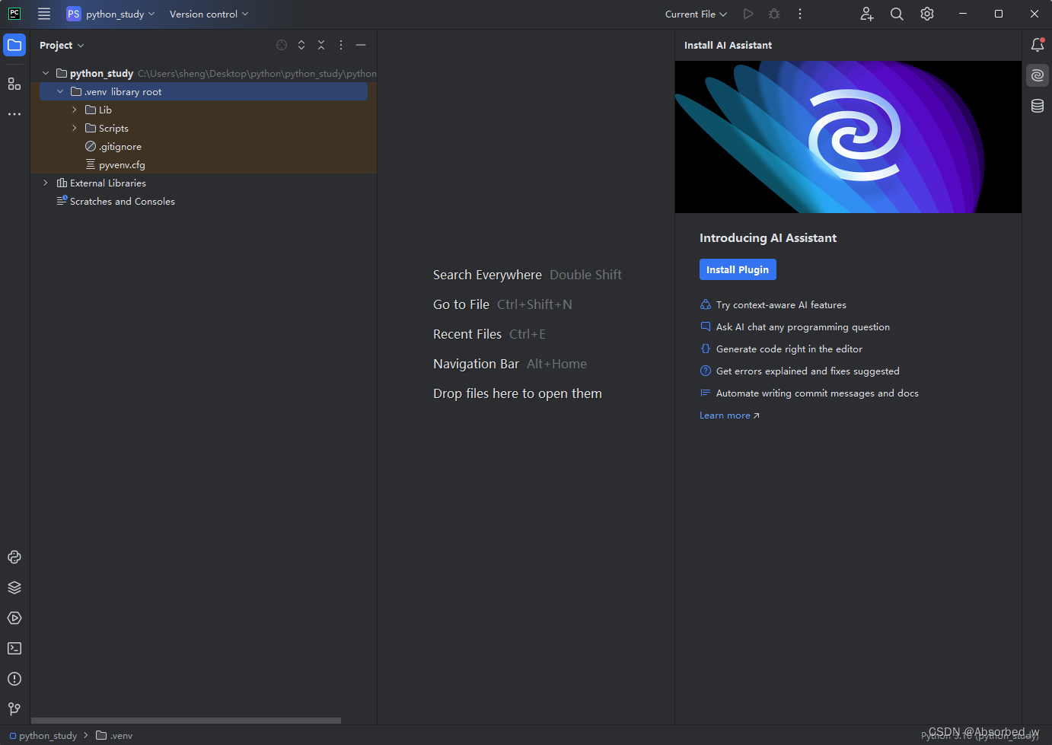Collapse the python_study root node
This screenshot has width=1052, height=745.
46,73
